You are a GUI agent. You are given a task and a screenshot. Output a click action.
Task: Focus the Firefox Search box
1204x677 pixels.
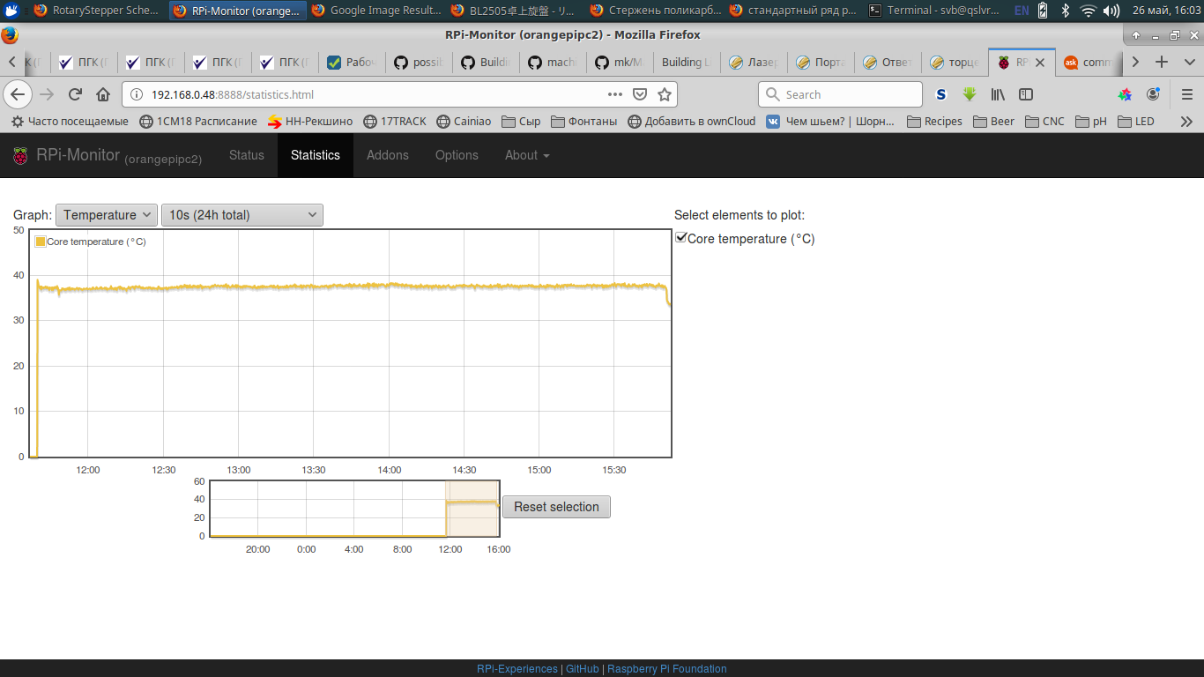click(840, 94)
